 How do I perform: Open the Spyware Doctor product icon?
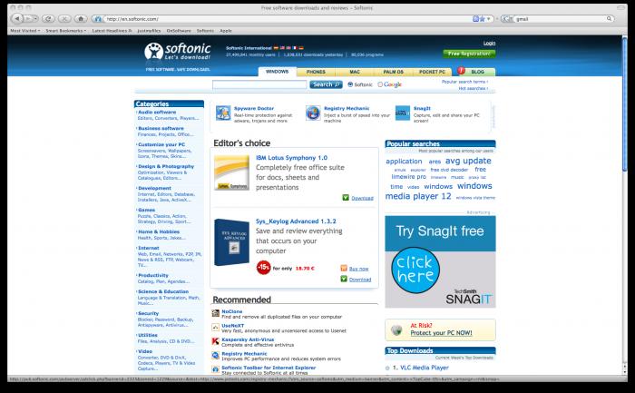[223, 113]
